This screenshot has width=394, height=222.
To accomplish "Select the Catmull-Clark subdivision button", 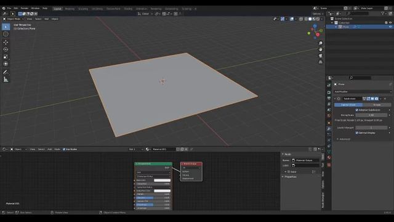I will pos(348,104).
